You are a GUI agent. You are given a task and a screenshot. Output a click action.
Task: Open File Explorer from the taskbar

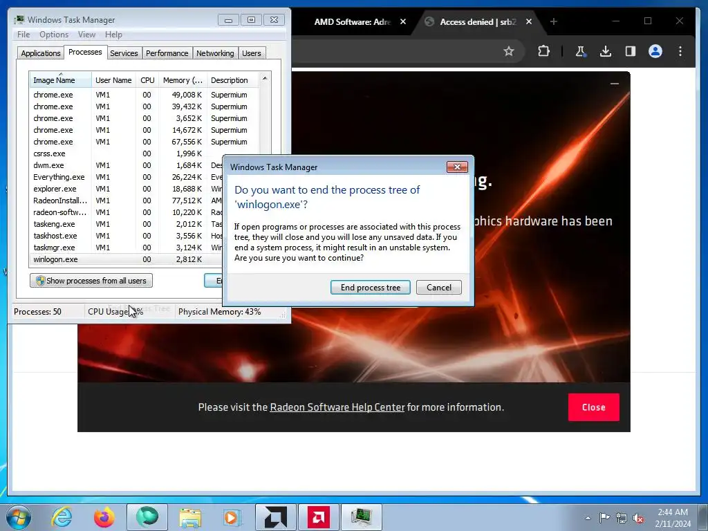pos(190,517)
